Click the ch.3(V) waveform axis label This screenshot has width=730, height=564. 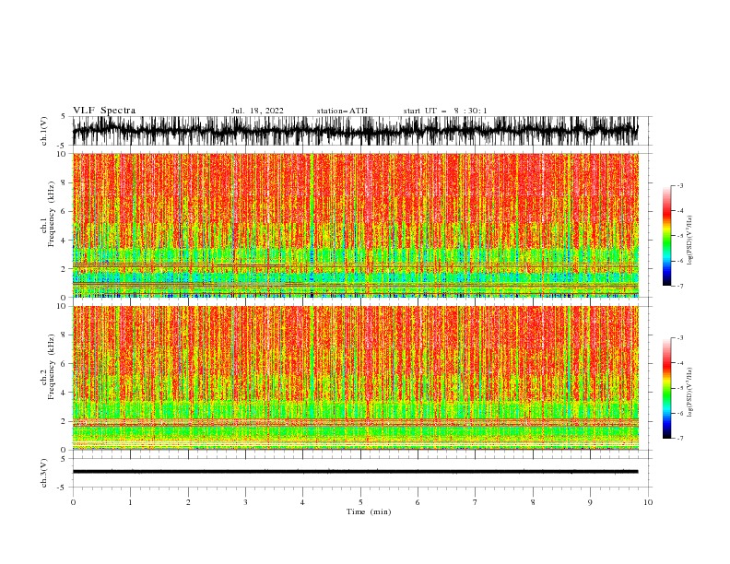[x=44, y=474]
